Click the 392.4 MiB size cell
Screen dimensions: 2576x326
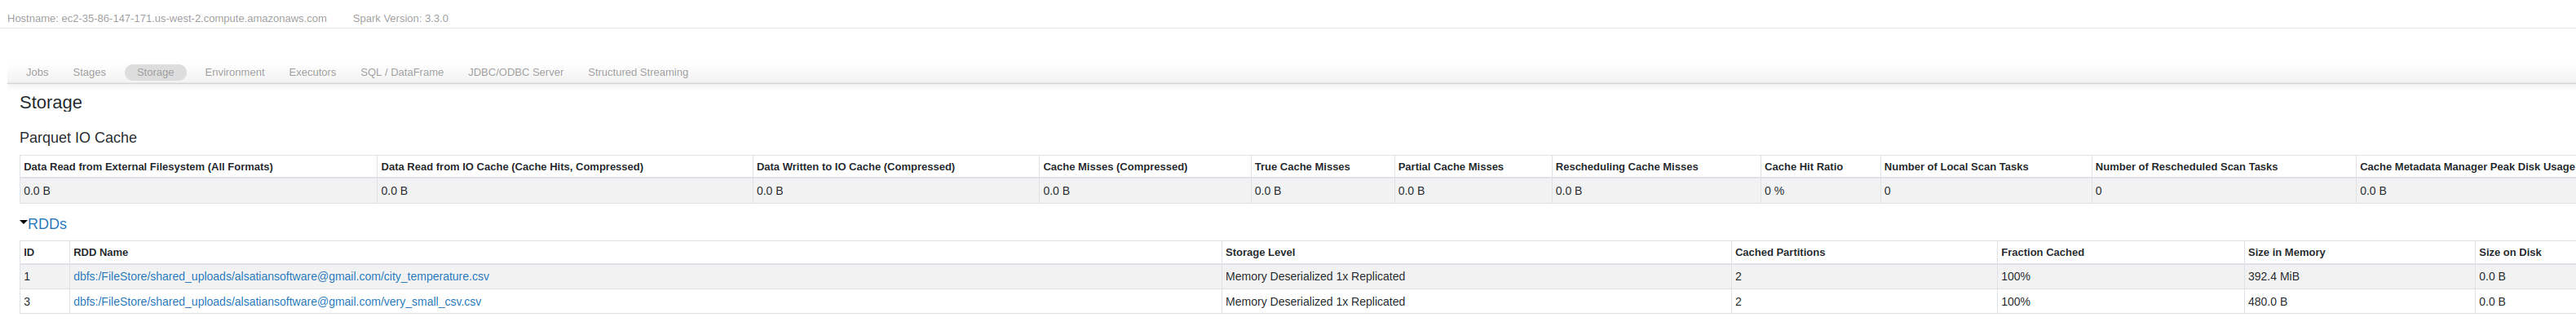point(2273,276)
